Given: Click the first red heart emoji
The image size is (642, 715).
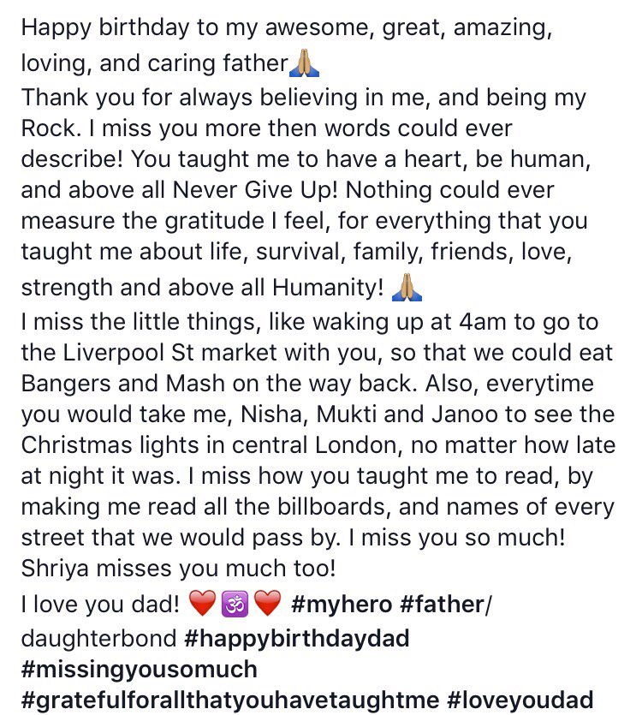Looking at the screenshot, I should (x=202, y=604).
